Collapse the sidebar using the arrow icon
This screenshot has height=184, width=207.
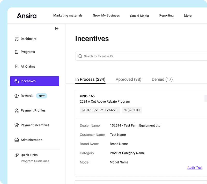(x=57, y=29)
